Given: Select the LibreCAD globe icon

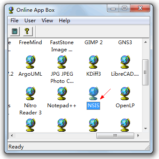Looking at the screenshot, I should 125,62.
